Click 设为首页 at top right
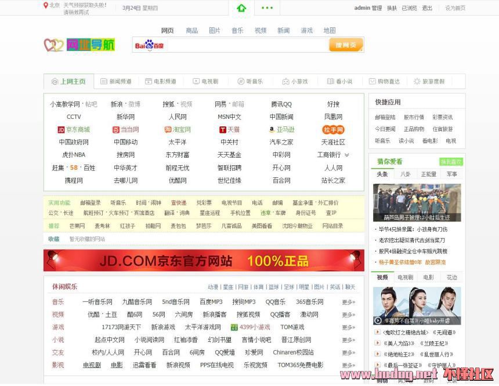 455,8
